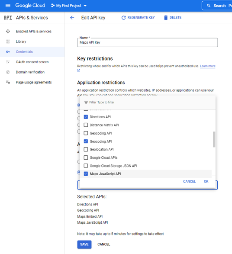Uncheck the Maps JavaScript API checkbox
The width and height of the screenshot is (232, 254).
(x=86, y=174)
